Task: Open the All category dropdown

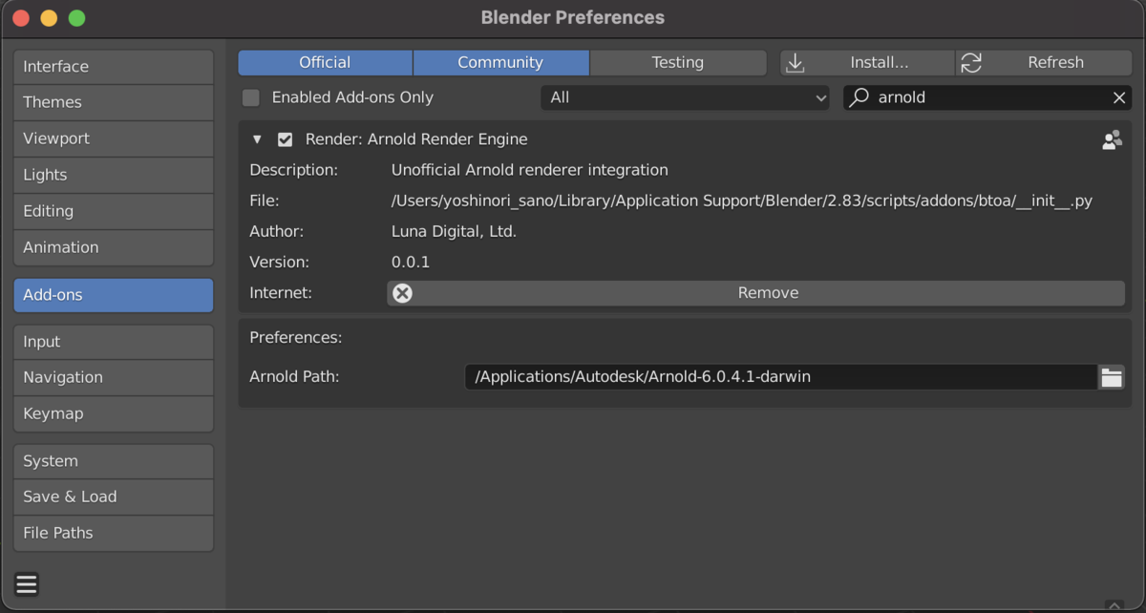Action: coord(685,97)
